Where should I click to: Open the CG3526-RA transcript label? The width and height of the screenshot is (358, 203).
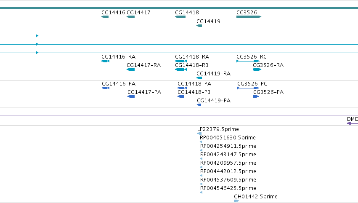pyautogui.click(x=268, y=65)
